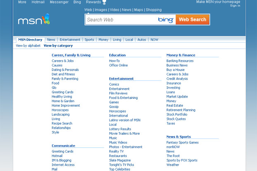Click the Dating & Personals link
257x171 pixels.
(x=65, y=70)
